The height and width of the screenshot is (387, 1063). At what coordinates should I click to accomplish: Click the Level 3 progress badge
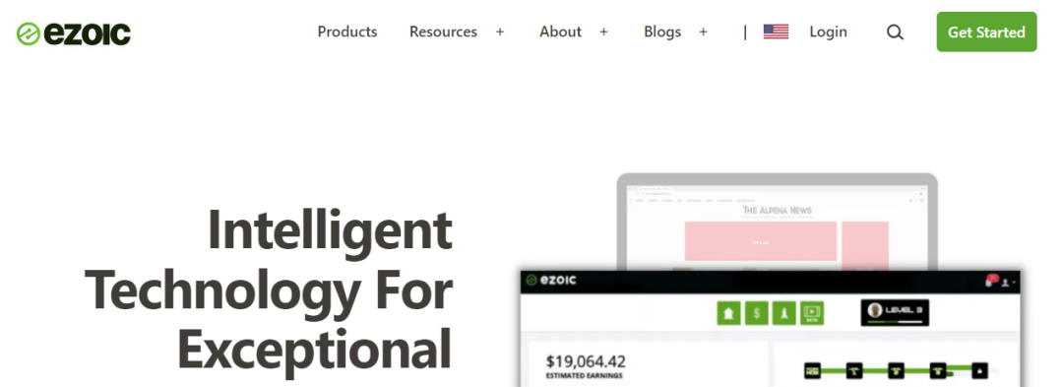(895, 312)
